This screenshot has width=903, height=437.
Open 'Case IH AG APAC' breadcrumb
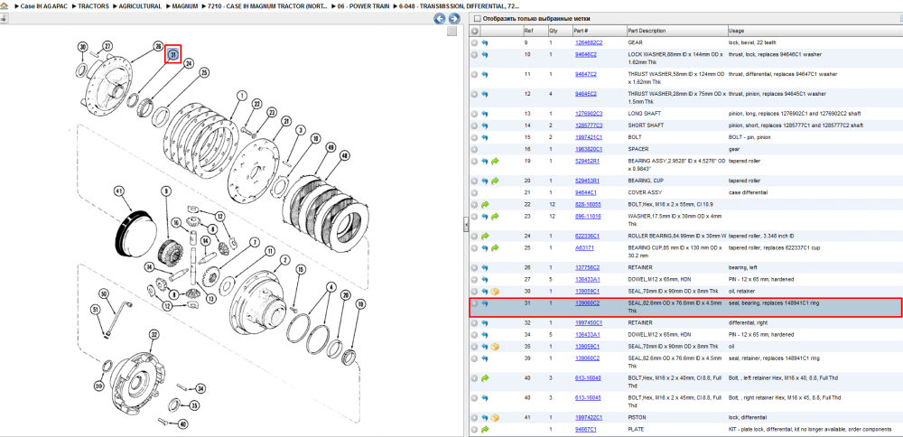click(x=43, y=6)
